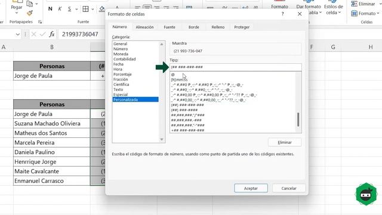Click the copy icon in Portapapeles
The height and width of the screenshot is (215, 382).
(29, 4)
